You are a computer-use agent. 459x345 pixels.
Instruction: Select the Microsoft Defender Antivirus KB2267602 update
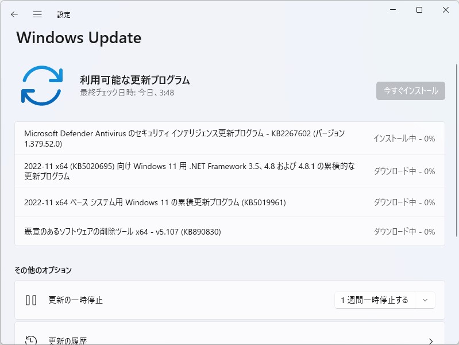230,139
